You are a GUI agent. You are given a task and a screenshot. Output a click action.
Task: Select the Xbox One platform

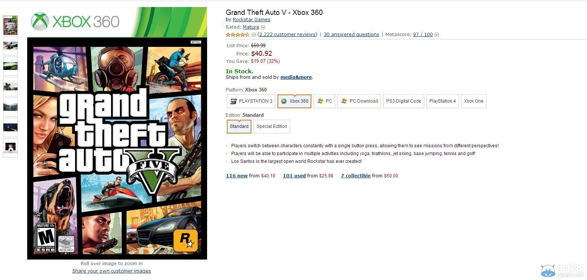coord(473,101)
